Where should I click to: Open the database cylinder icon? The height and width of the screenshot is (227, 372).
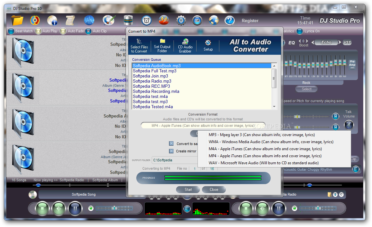128,20
